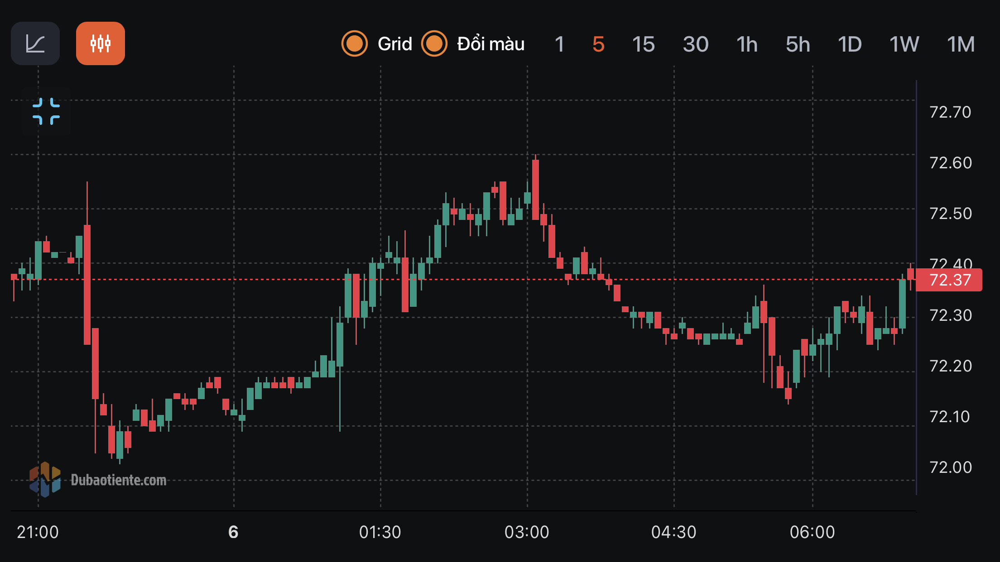The image size is (1000, 562).
Task: Select the 1 minute timeframe
Action: 559,44
